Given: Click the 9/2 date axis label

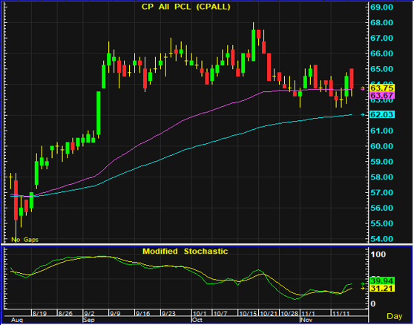Looking at the screenshot, I should point(89,314).
